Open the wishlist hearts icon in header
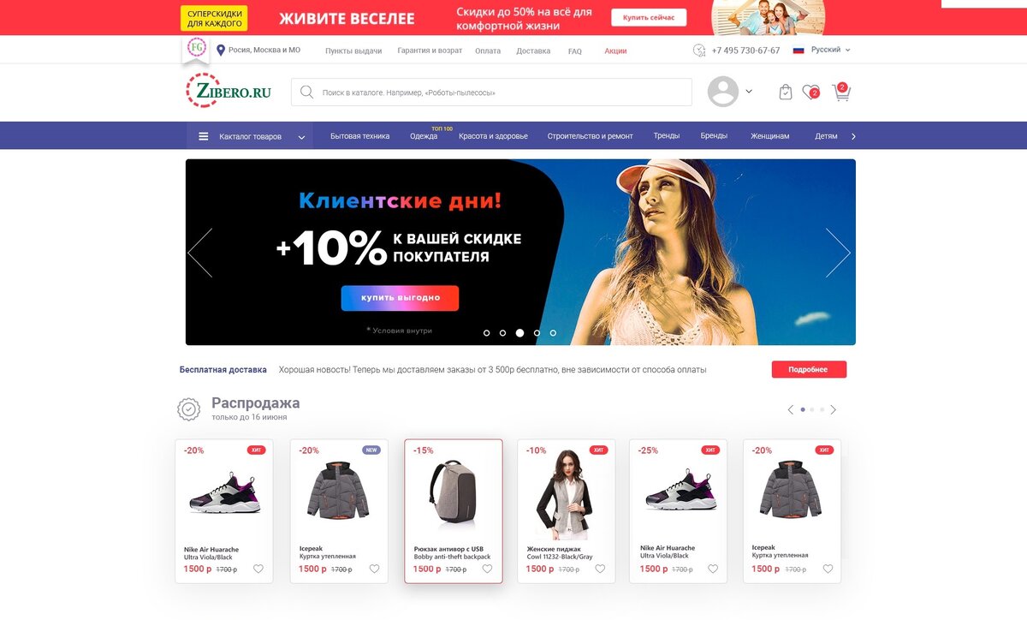Viewport: 1027px width, 620px height. click(x=810, y=92)
